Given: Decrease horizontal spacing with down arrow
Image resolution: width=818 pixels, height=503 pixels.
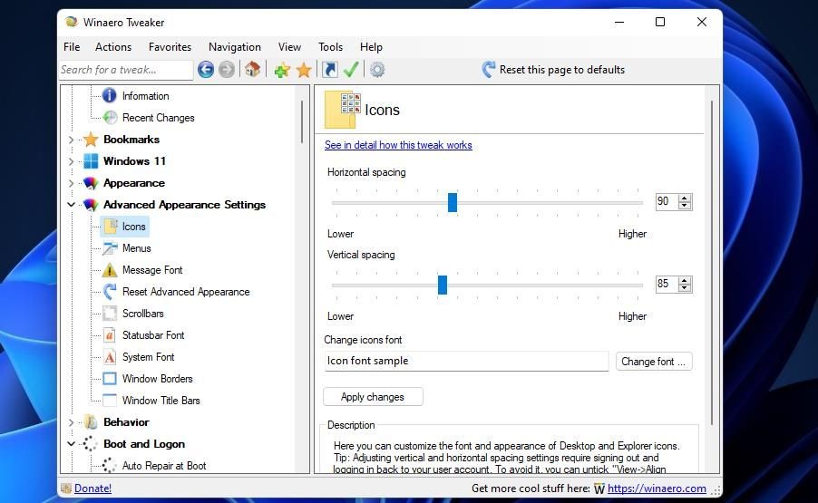Looking at the screenshot, I should [x=685, y=206].
